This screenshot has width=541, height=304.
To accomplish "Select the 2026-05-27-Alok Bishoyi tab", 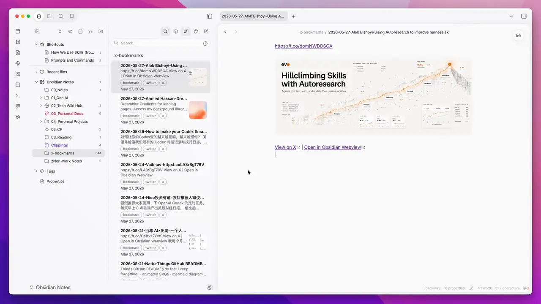I will [x=254, y=16].
